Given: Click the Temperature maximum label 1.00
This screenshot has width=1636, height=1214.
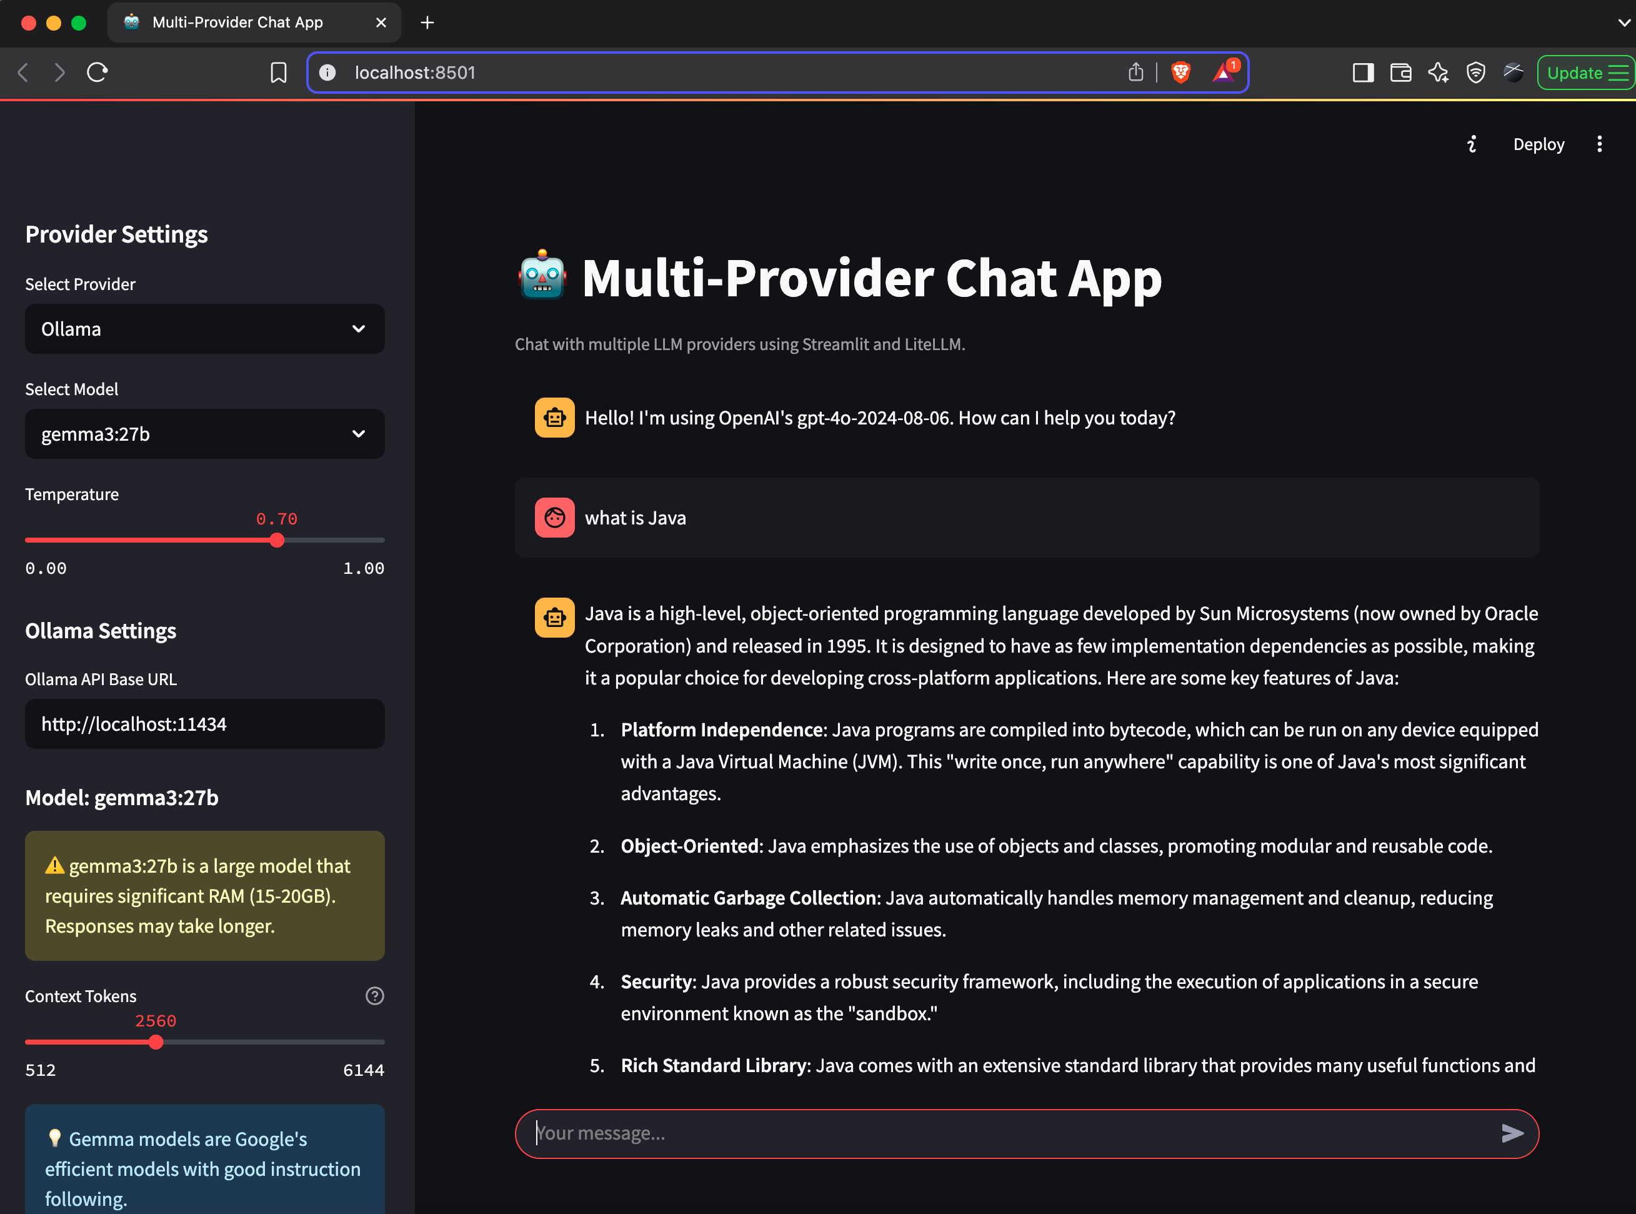Looking at the screenshot, I should click(x=364, y=568).
